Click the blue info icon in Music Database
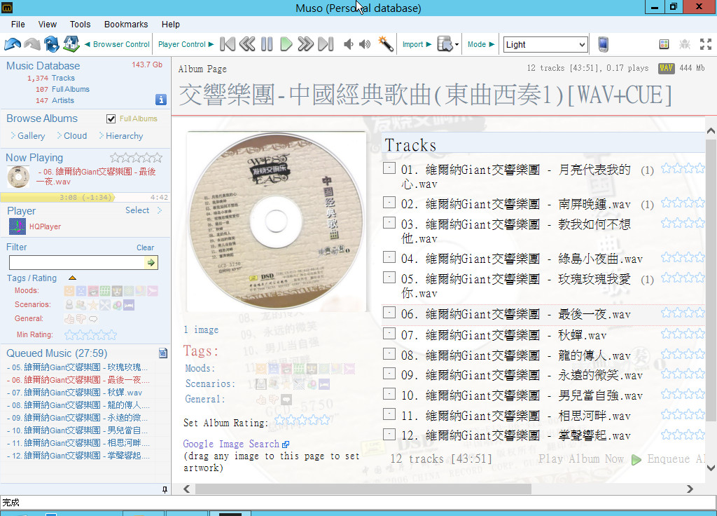Screen dimensions: 717x516 161,100
